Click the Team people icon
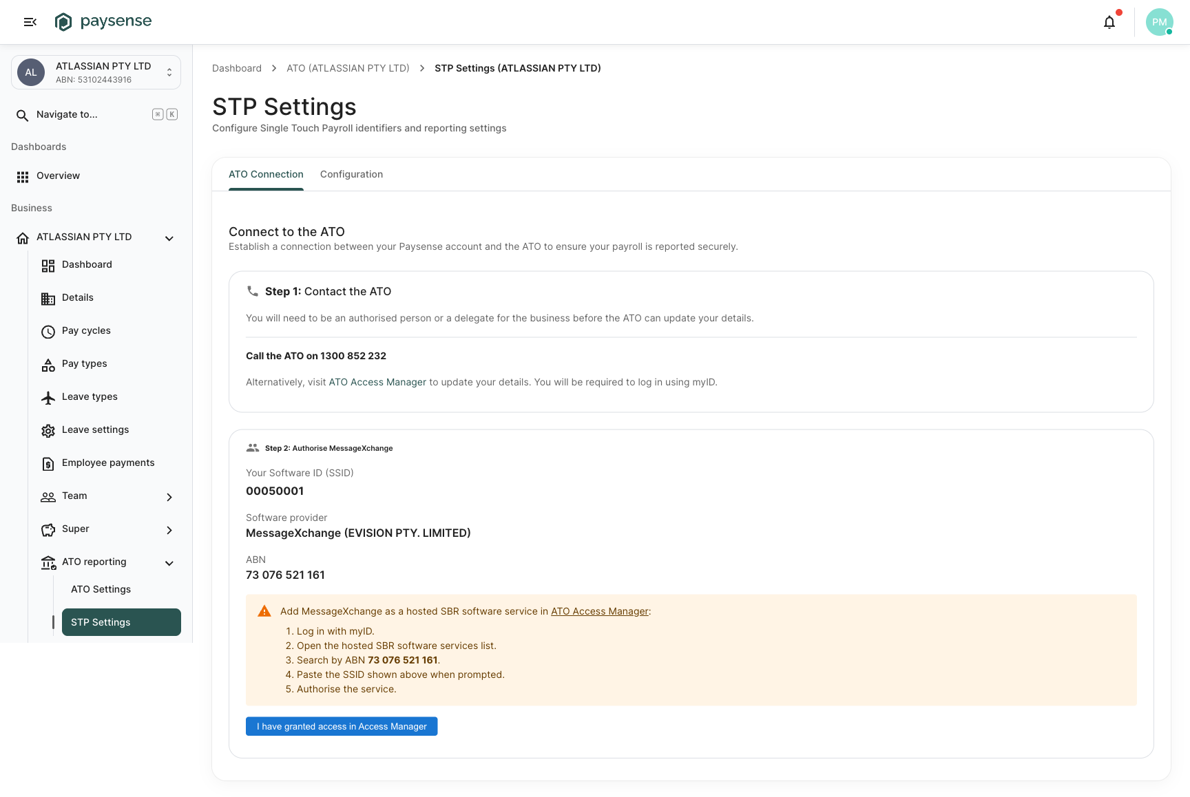This screenshot has width=1190, height=797. pos(48,497)
